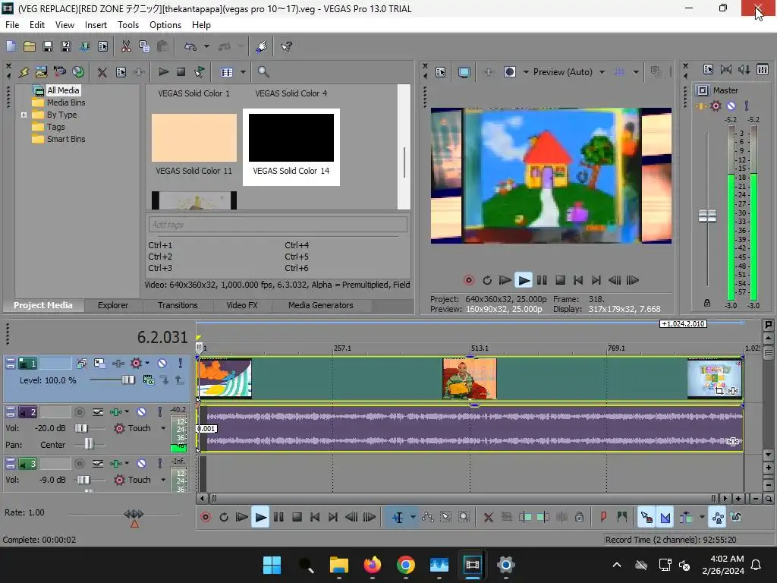The height and width of the screenshot is (583, 777).
Task: Open the Overlays dropdown arrow in the preview
Action: 636,72
